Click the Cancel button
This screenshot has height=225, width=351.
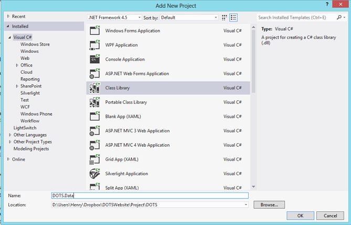pos(330,216)
